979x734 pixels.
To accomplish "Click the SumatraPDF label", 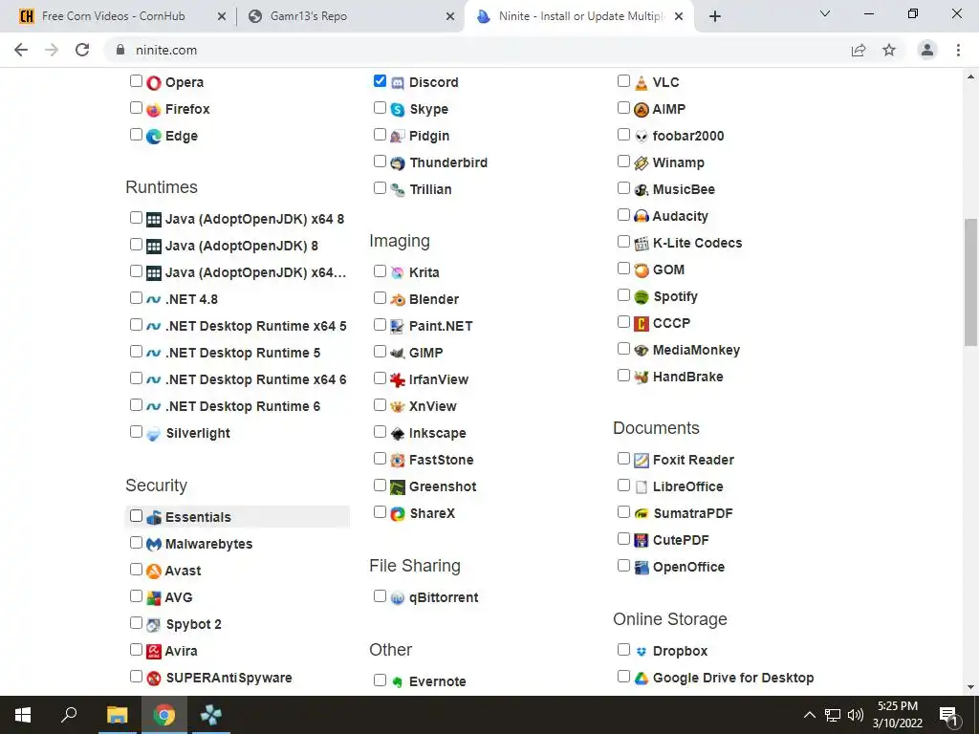I will [x=693, y=513].
